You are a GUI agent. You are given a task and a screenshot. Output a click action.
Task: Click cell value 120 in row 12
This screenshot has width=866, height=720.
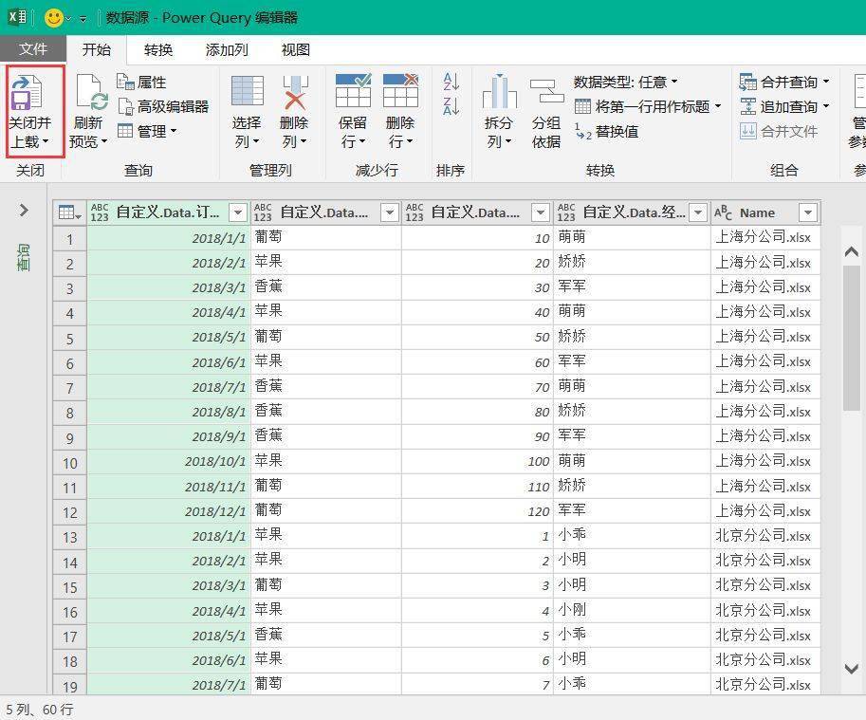click(x=477, y=511)
